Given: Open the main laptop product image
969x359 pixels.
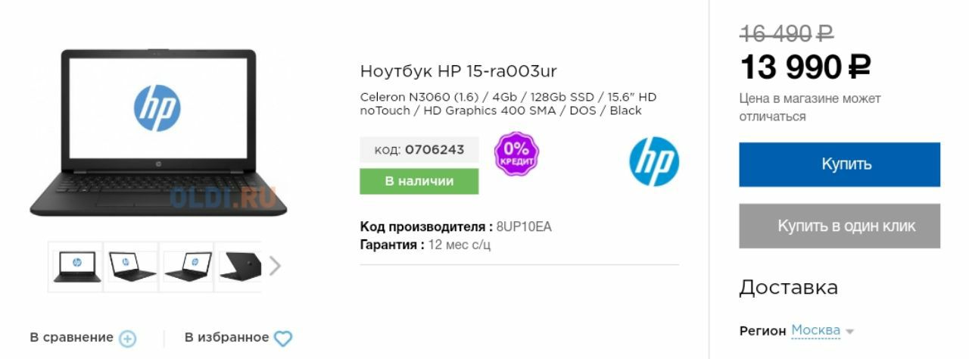Looking at the screenshot, I should tap(157, 133).
